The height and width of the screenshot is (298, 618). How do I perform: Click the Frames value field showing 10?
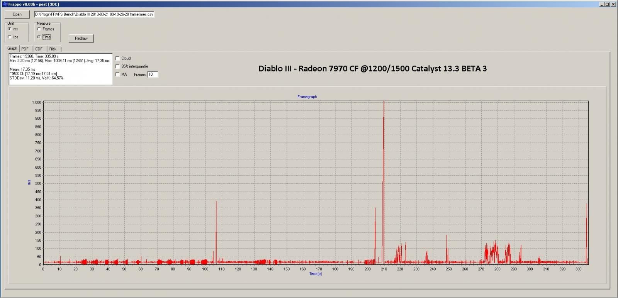click(x=153, y=74)
